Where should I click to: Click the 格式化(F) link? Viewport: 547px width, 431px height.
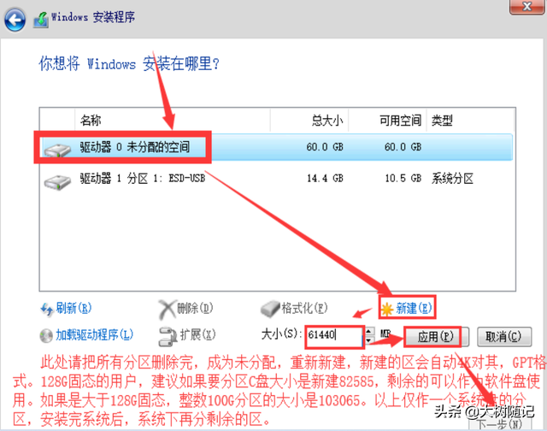(304, 308)
